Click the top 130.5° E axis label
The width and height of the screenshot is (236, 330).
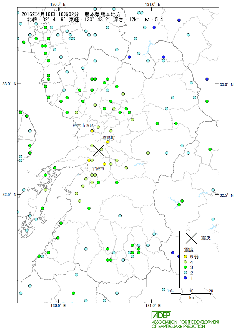tap(58, 4)
